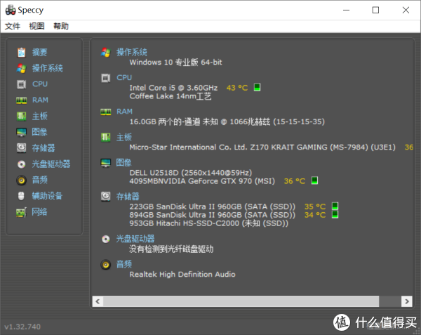The image size is (421, 335).
Task: Click the RAM icon in summary panel
Action: tap(105, 112)
